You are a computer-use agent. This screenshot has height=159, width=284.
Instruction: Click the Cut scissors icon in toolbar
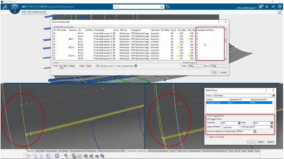[29, 156]
